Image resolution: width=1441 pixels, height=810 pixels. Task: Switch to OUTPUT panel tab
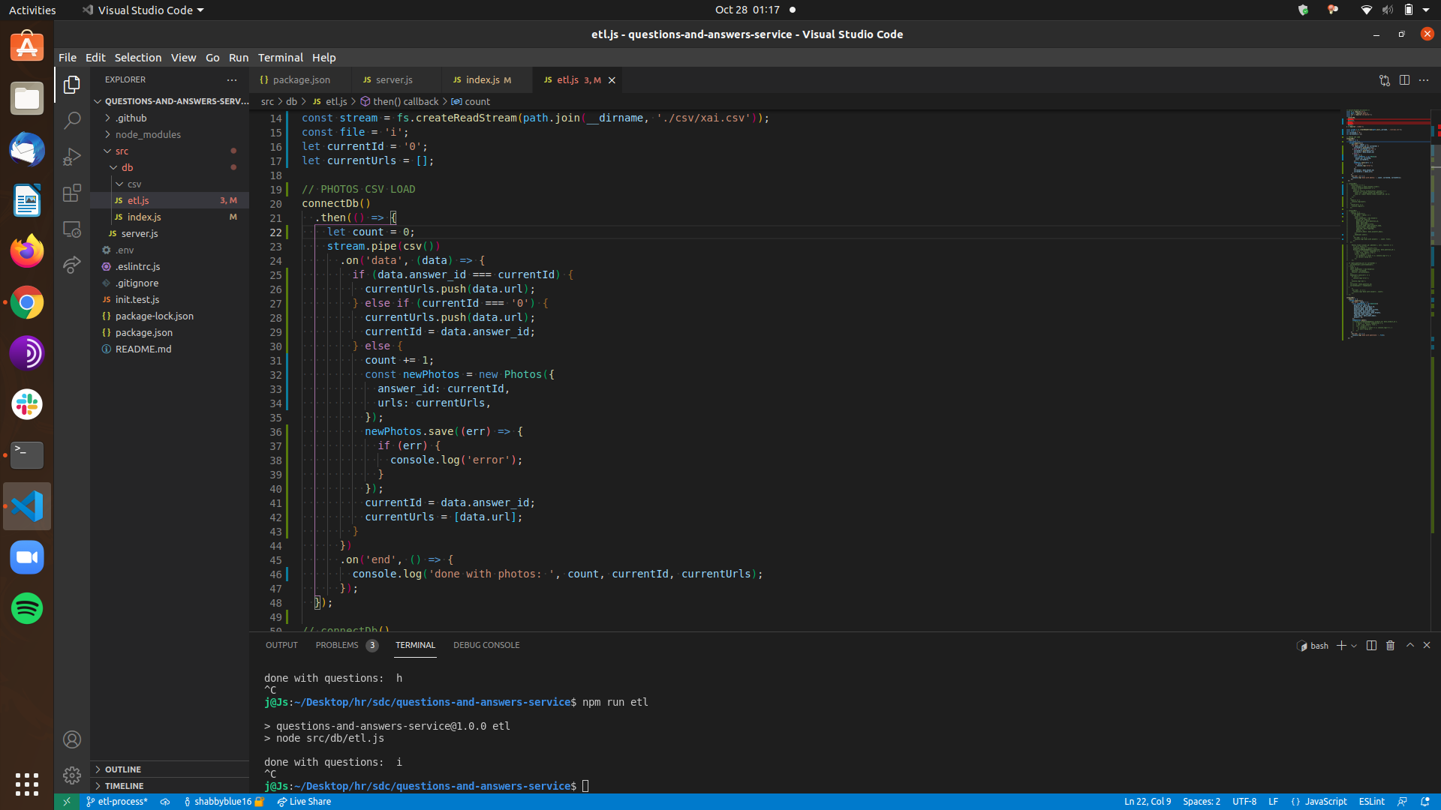pyautogui.click(x=281, y=645)
